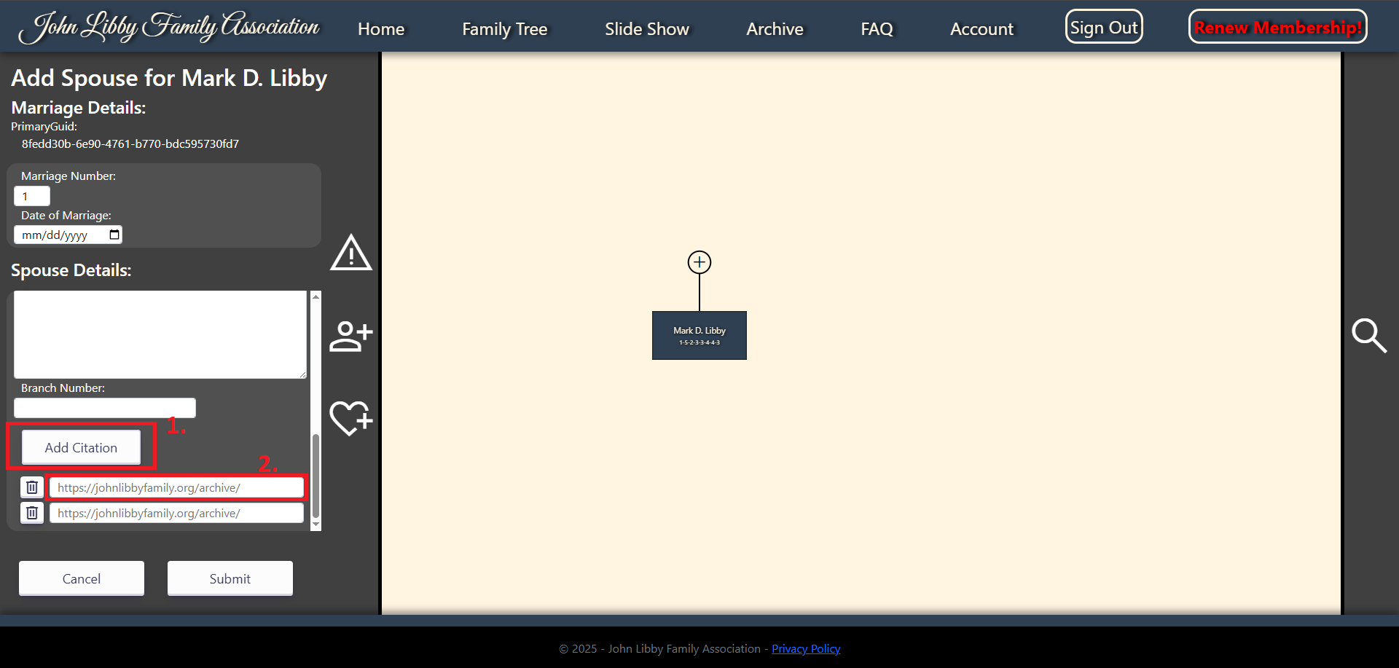Image resolution: width=1399 pixels, height=668 pixels.
Task: Click the large spouse details text area
Action: pyautogui.click(x=160, y=334)
